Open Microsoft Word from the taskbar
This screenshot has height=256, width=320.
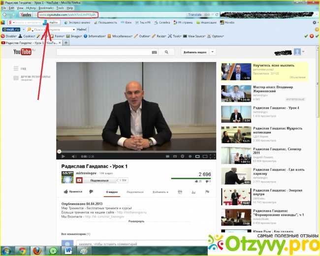click(x=68, y=251)
